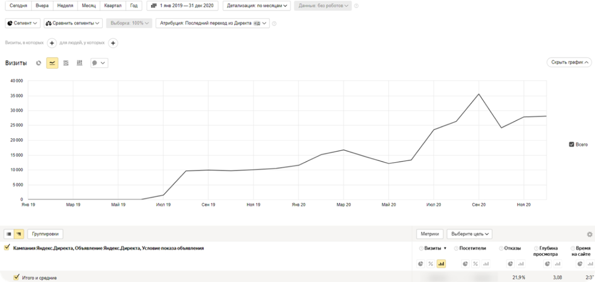Open the Выборка 100% dropdown
The height and width of the screenshot is (282, 595).
point(129,23)
